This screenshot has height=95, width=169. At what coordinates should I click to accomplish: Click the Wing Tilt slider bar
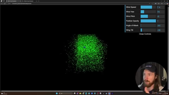(x=148, y=30)
